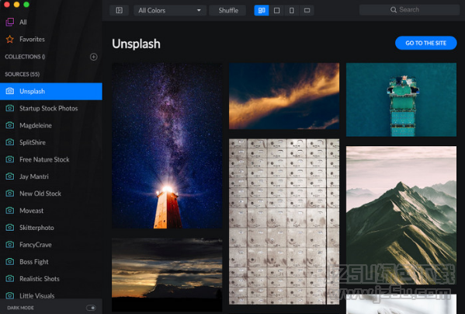
Task: Open the Realistic Shots source
Action: (x=51, y=279)
